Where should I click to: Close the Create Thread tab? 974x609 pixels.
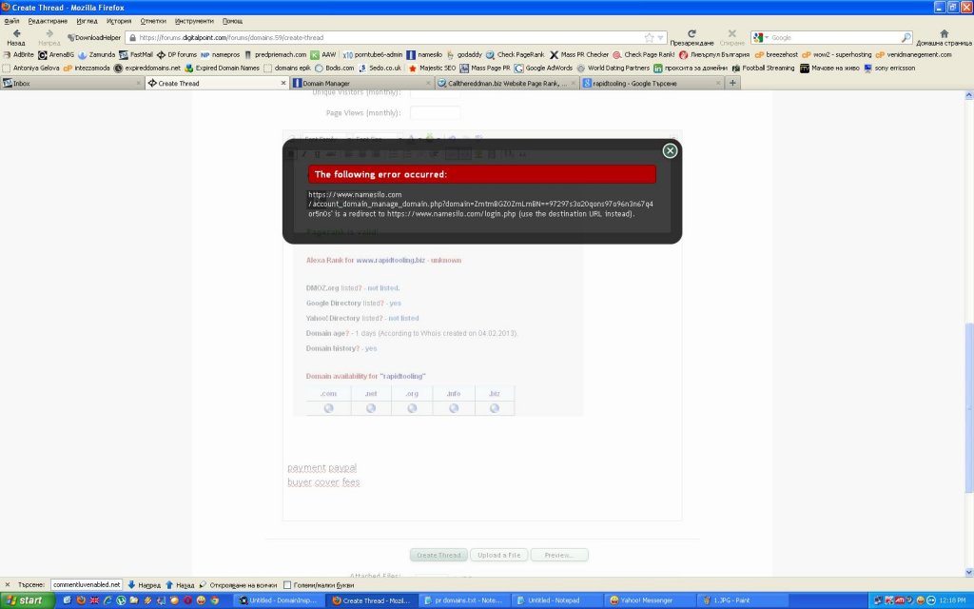(x=283, y=83)
